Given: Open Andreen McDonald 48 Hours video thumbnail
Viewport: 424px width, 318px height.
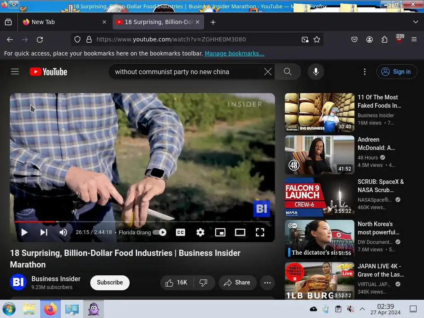Looking at the screenshot, I should click(x=319, y=155).
